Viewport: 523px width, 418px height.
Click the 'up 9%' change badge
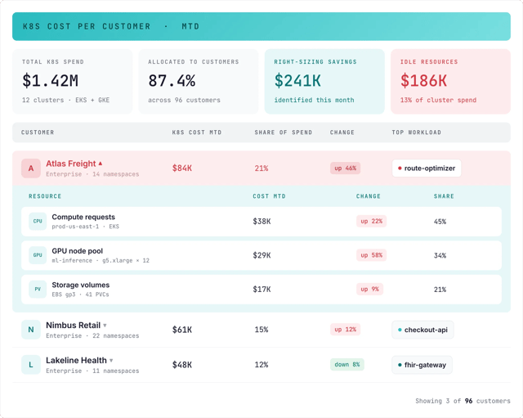pos(369,289)
